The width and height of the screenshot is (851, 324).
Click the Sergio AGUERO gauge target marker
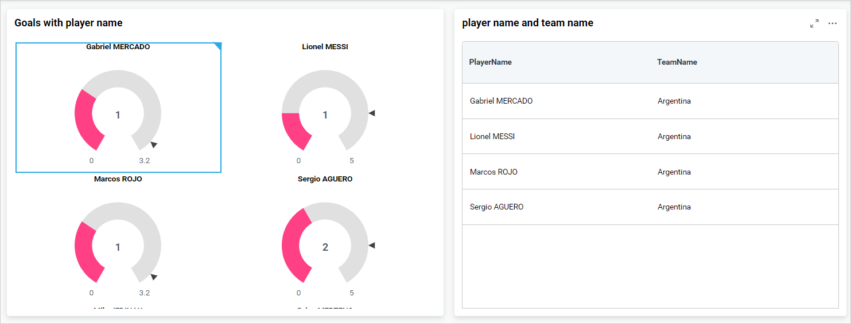coord(372,245)
